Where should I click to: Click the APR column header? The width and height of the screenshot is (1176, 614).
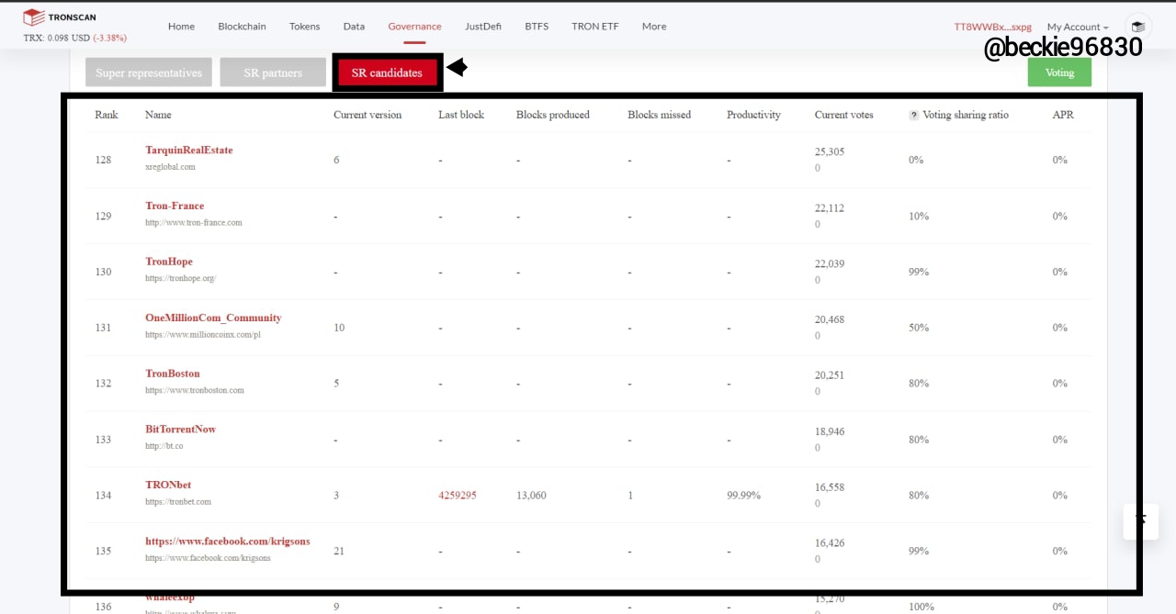[1063, 115]
